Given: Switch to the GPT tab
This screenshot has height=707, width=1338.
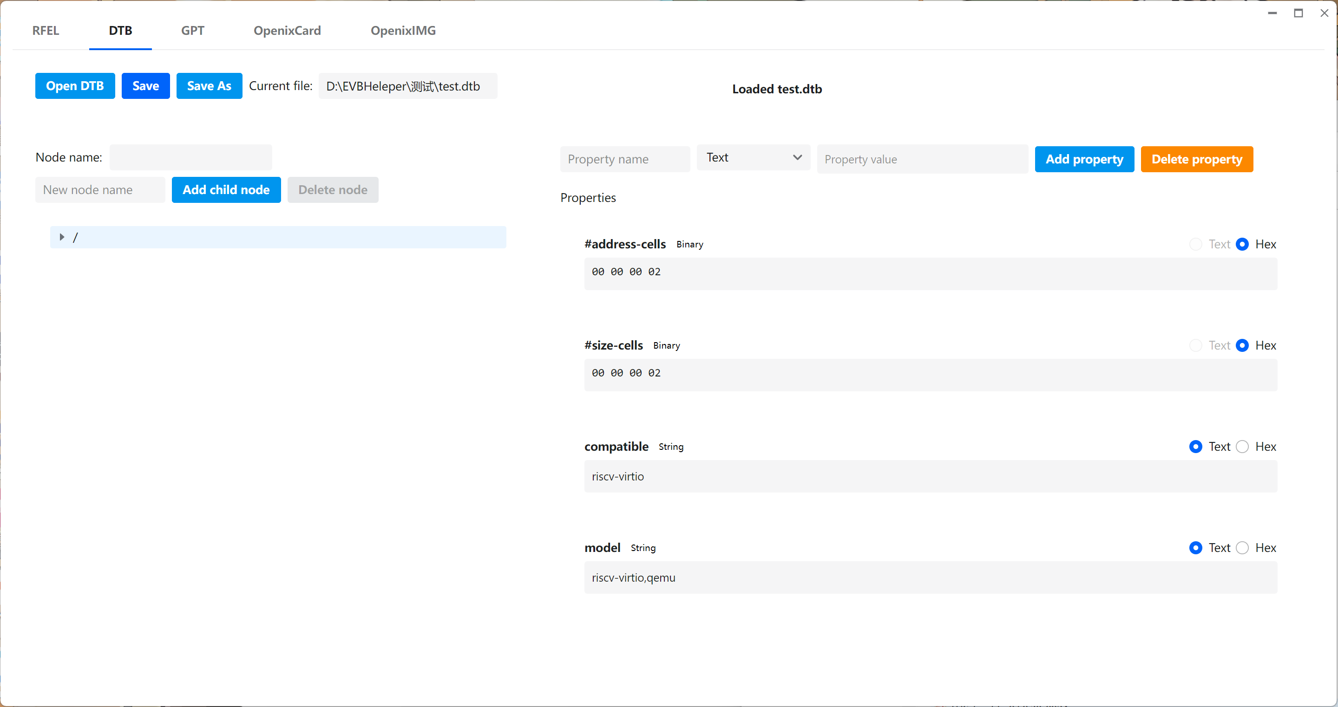Looking at the screenshot, I should coord(192,31).
